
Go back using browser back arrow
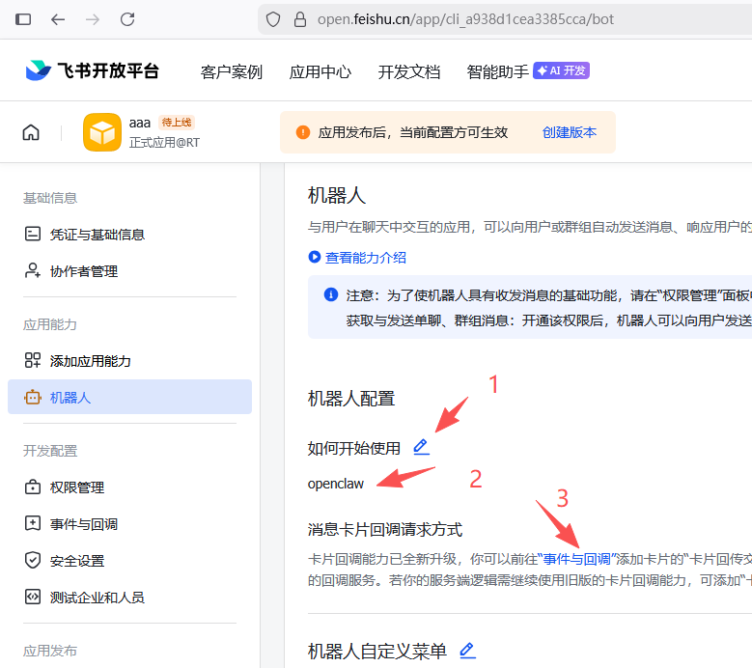pos(58,19)
